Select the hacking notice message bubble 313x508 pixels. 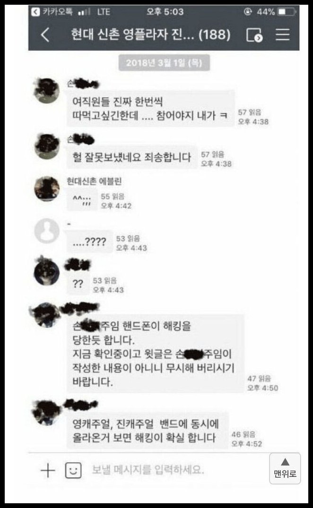[x=156, y=354]
